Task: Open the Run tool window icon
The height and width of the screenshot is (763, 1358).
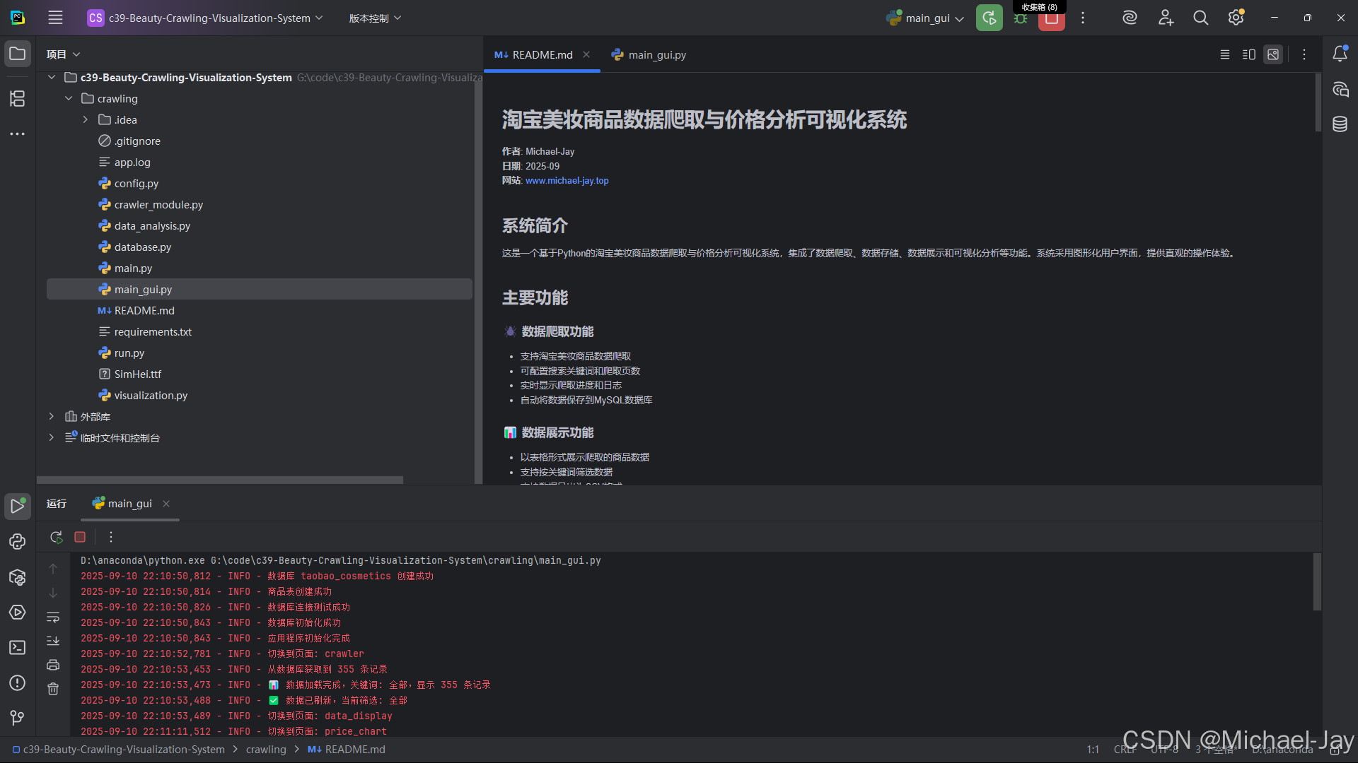Action: pos(18,506)
